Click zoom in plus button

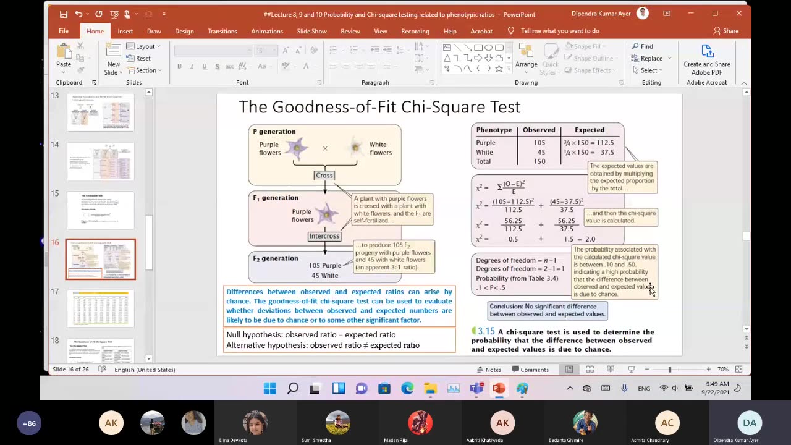tap(708, 370)
